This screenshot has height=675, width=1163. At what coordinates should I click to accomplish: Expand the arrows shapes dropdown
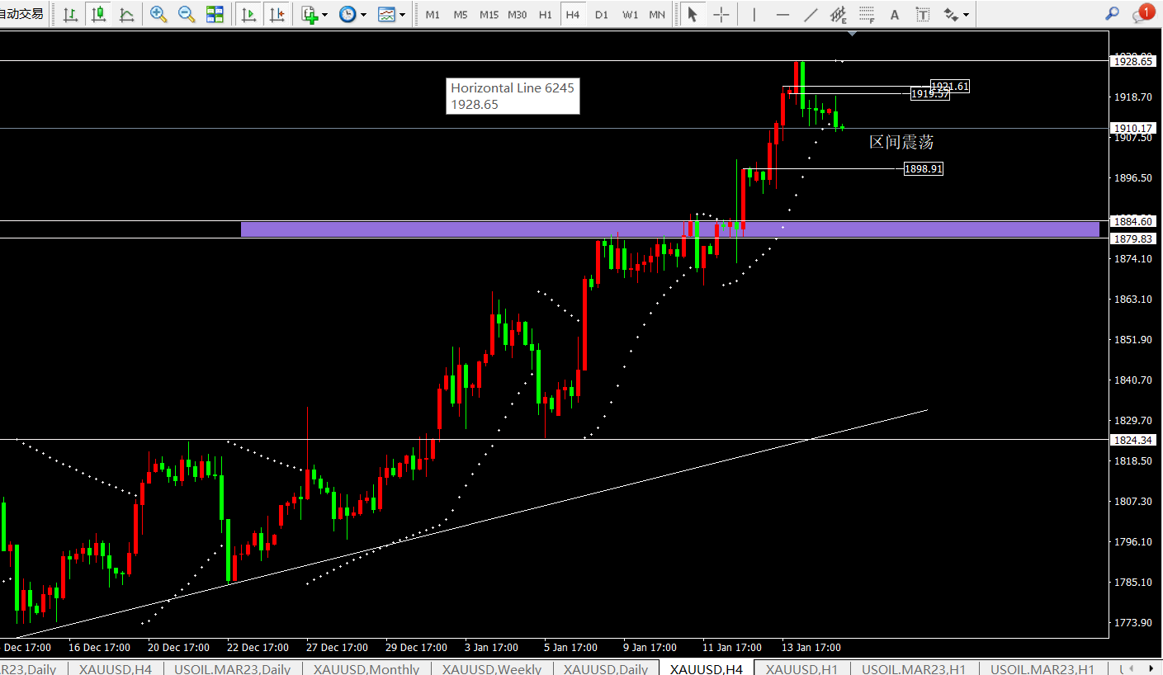pos(956,14)
